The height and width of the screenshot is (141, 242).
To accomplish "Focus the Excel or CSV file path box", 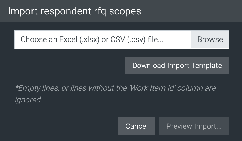I will point(103,40).
